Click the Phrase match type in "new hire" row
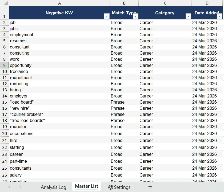Screen dimensions: 224x192 (124, 108)
